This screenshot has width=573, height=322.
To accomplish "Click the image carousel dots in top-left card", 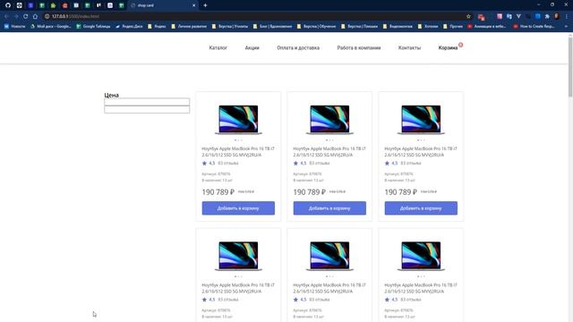I will click(x=238, y=140).
